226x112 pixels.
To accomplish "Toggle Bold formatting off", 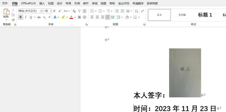I will tap(21, 17).
